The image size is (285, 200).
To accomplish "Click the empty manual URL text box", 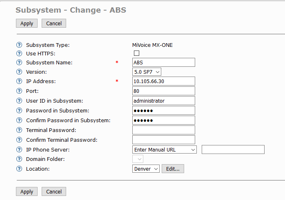I will [x=233, y=149].
